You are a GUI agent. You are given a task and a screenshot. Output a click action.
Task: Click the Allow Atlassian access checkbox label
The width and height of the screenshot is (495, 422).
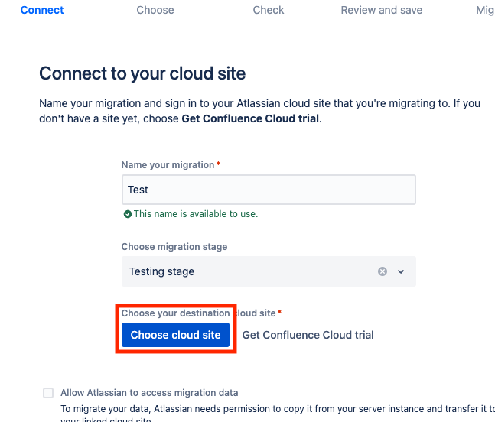point(150,393)
